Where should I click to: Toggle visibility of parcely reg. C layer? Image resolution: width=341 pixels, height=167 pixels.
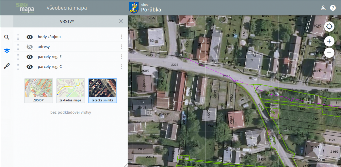point(30,67)
